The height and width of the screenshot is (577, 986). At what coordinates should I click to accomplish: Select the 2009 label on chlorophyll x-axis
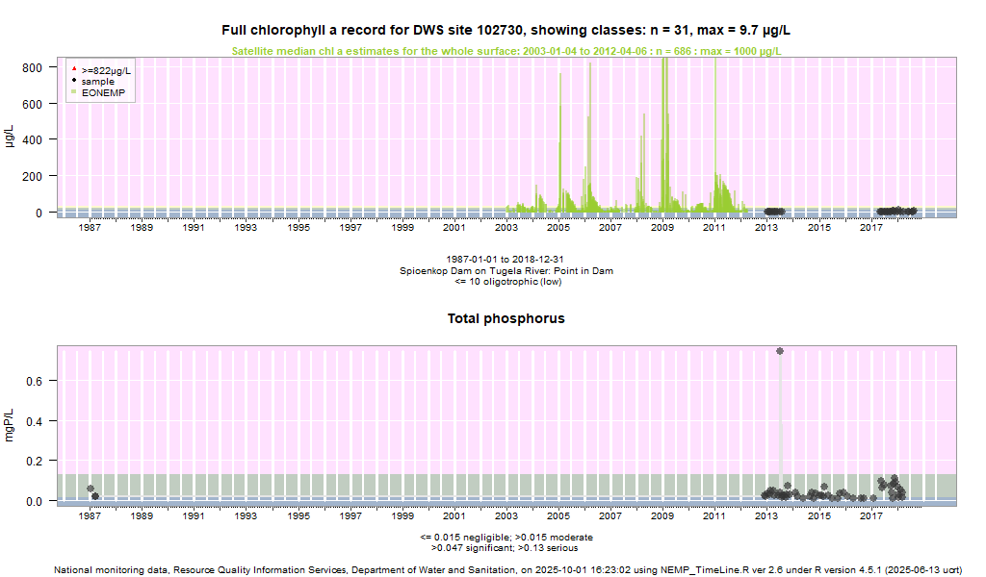[x=663, y=228]
